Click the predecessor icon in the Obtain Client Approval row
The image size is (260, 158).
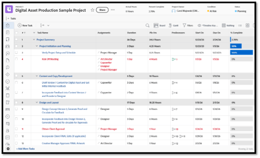tap(173, 129)
